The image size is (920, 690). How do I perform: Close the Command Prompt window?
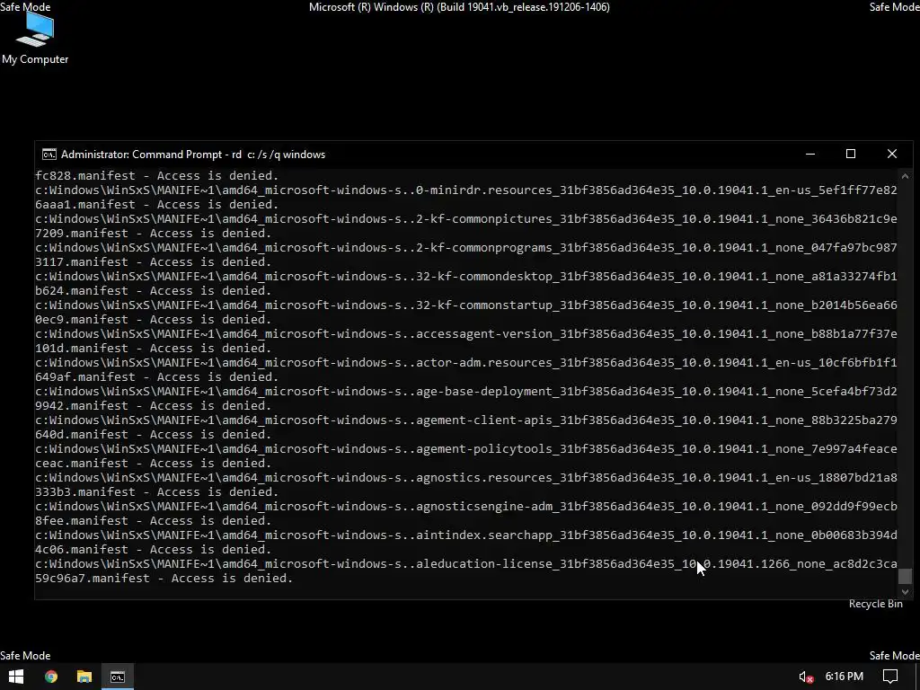[x=892, y=154]
